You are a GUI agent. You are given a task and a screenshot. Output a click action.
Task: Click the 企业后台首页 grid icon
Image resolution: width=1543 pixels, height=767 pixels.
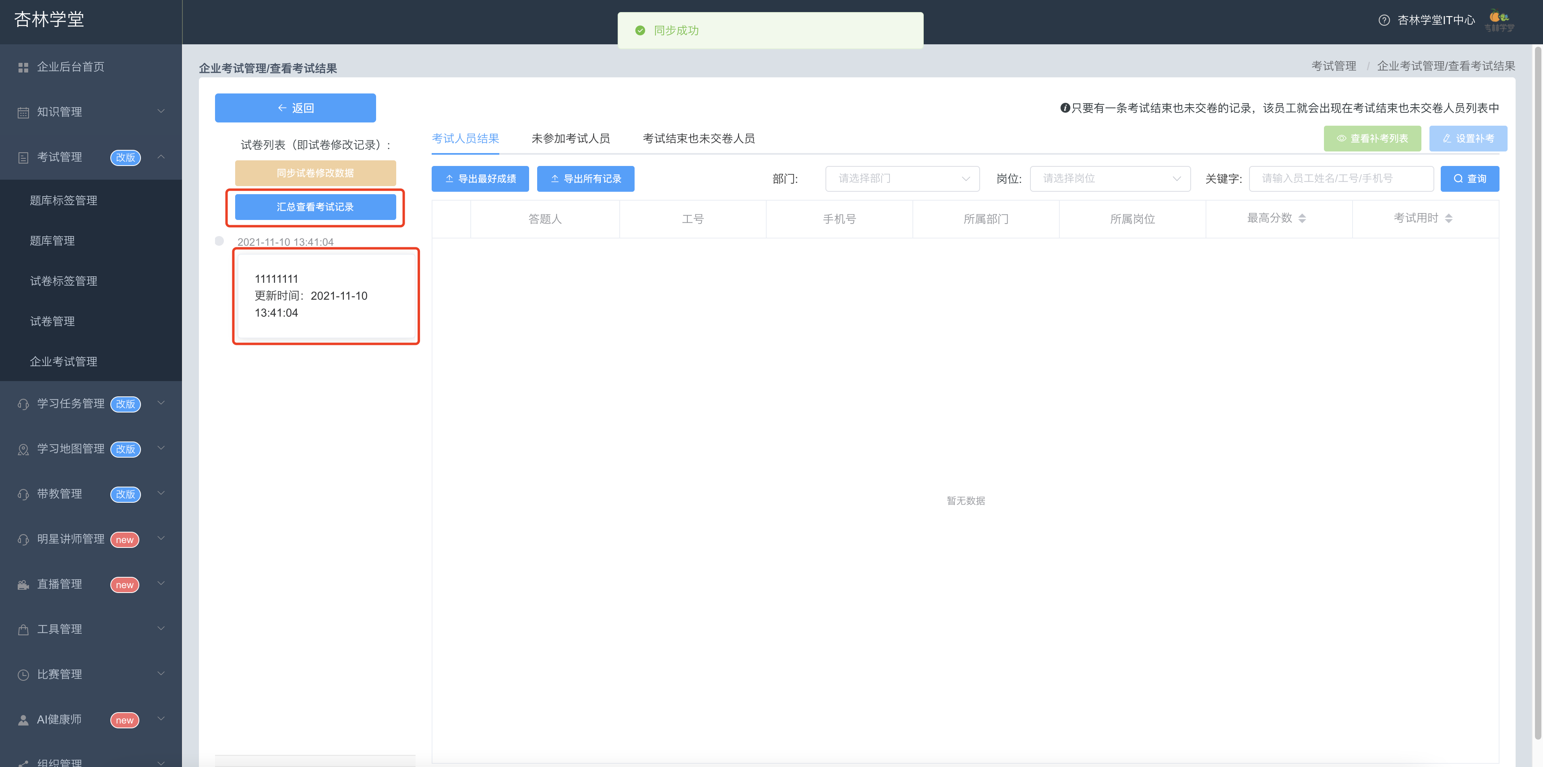click(23, 67)
